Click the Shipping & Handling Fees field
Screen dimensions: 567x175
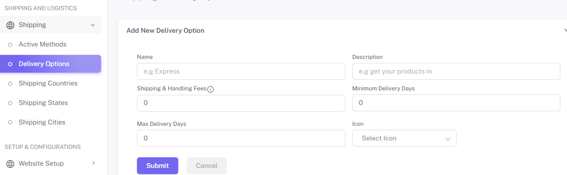241,103
